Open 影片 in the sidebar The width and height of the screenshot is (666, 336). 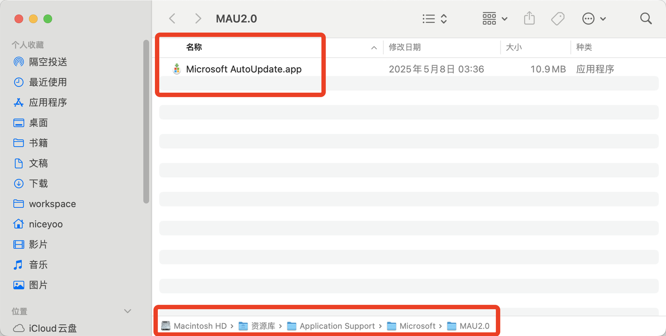(x=38, y=244)
